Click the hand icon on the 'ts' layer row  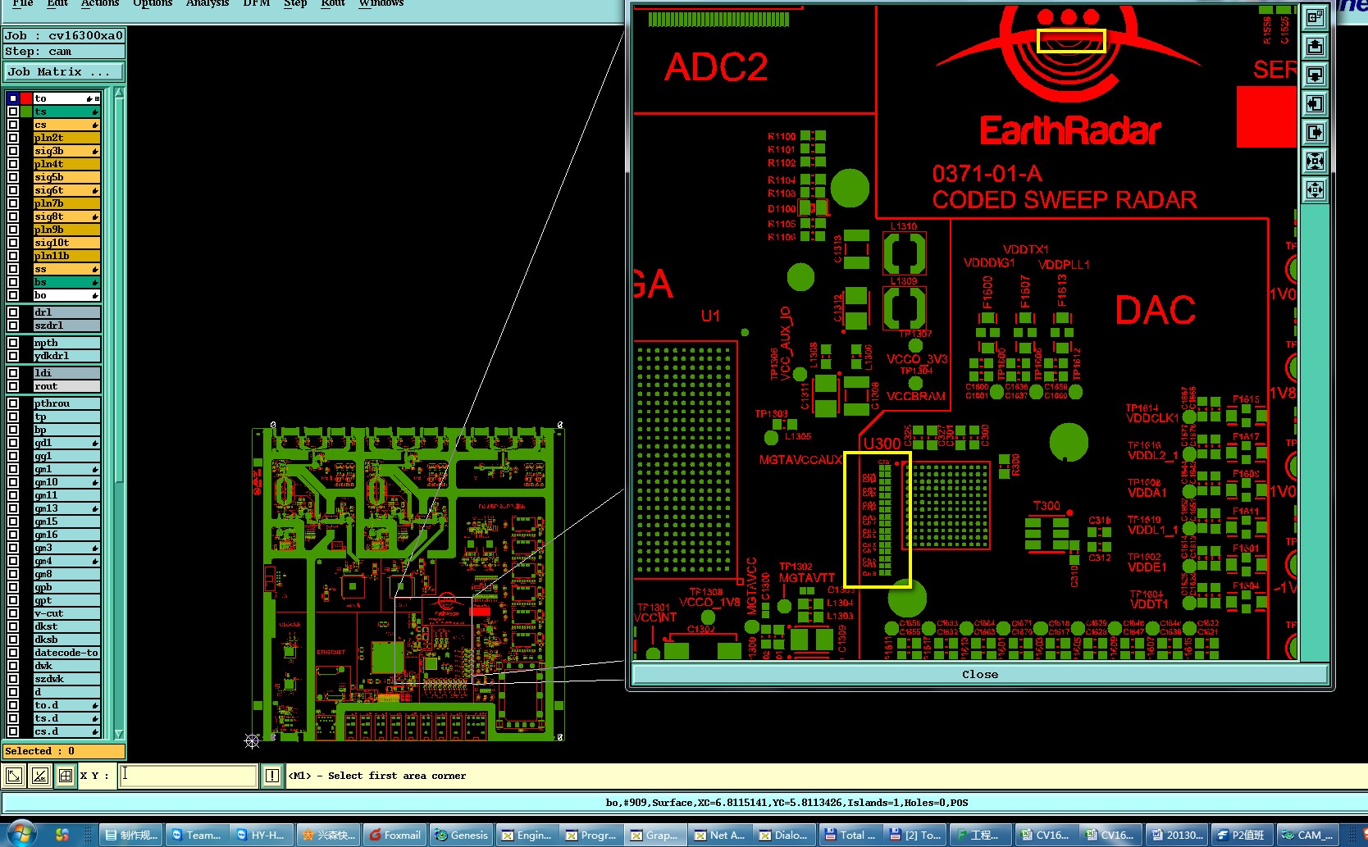click(x=95, y=112)
